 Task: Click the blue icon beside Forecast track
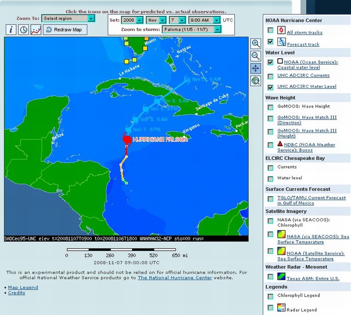[x=281, y=42]
